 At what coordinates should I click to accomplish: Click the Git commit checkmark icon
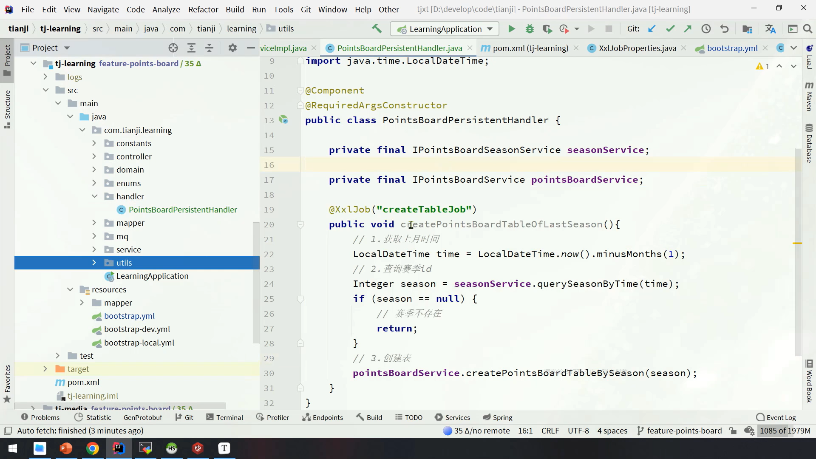point(670,29)
